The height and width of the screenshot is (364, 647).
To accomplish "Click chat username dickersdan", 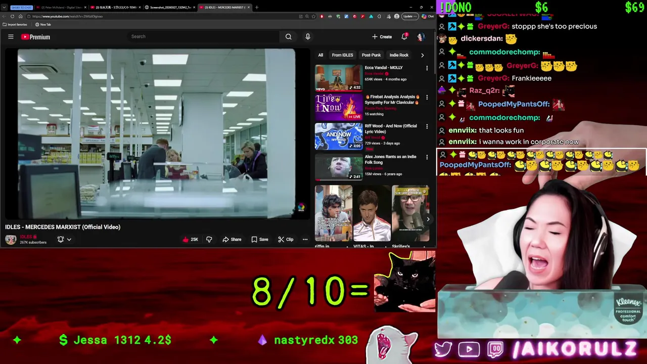I will click(x=481, y=38).
